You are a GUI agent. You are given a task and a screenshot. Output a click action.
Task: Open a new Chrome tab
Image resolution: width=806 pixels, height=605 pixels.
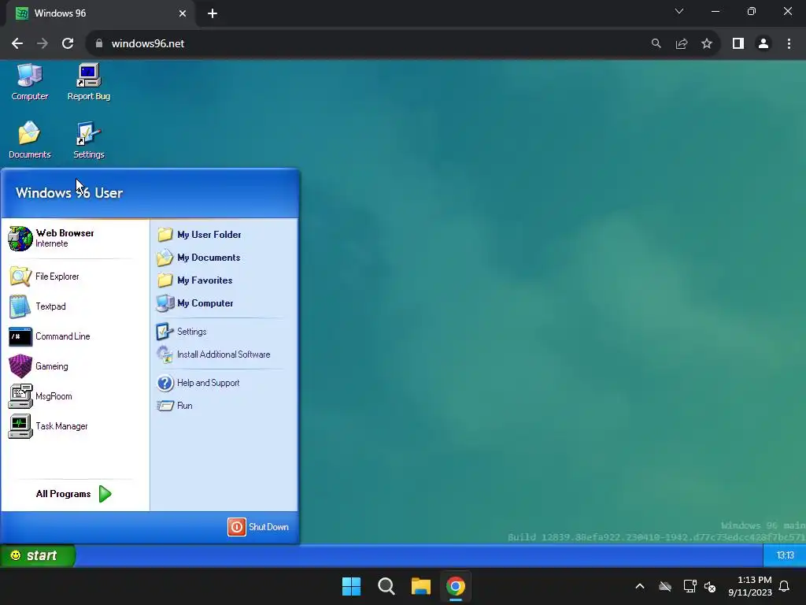[213, 13]
